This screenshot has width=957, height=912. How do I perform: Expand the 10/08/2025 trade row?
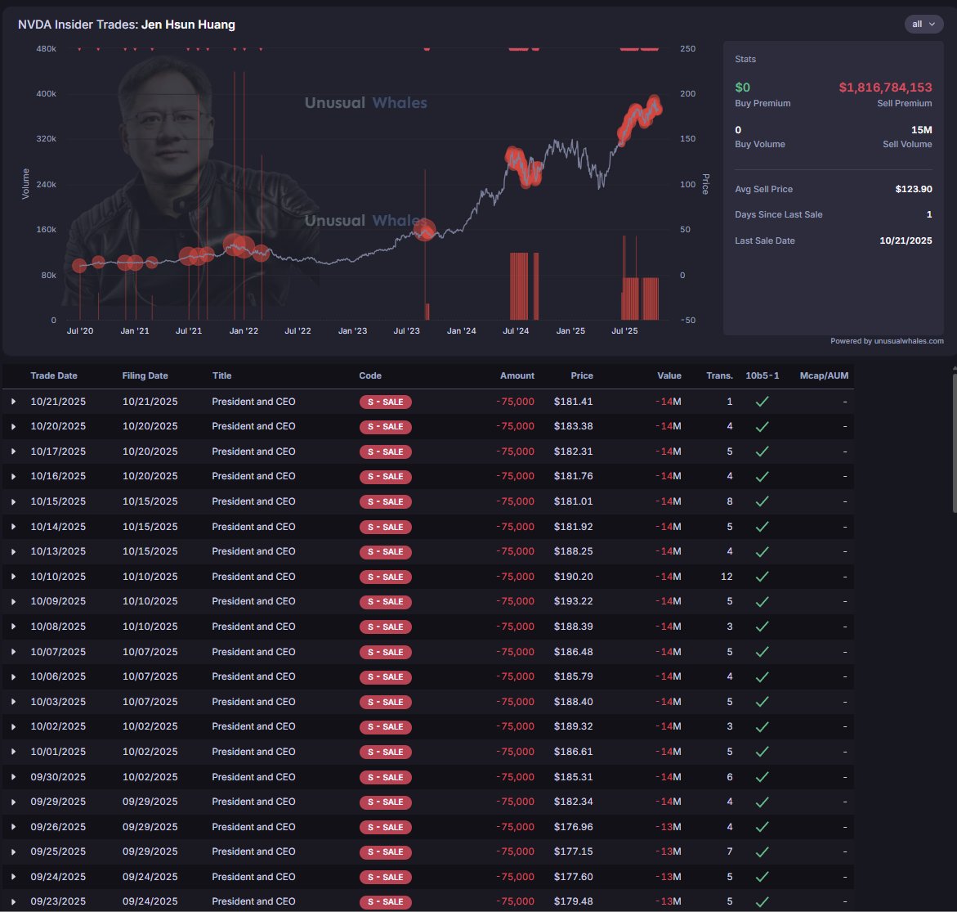[x=13, y=627]
